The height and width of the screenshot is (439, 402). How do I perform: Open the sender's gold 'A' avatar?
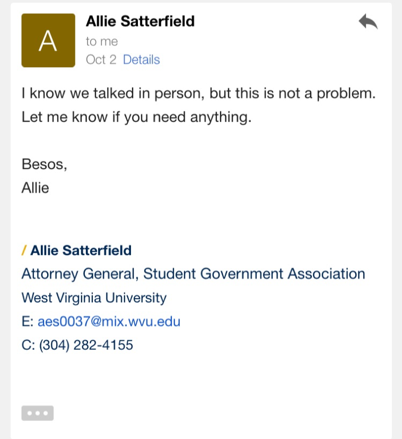click(x=48, y=40)
